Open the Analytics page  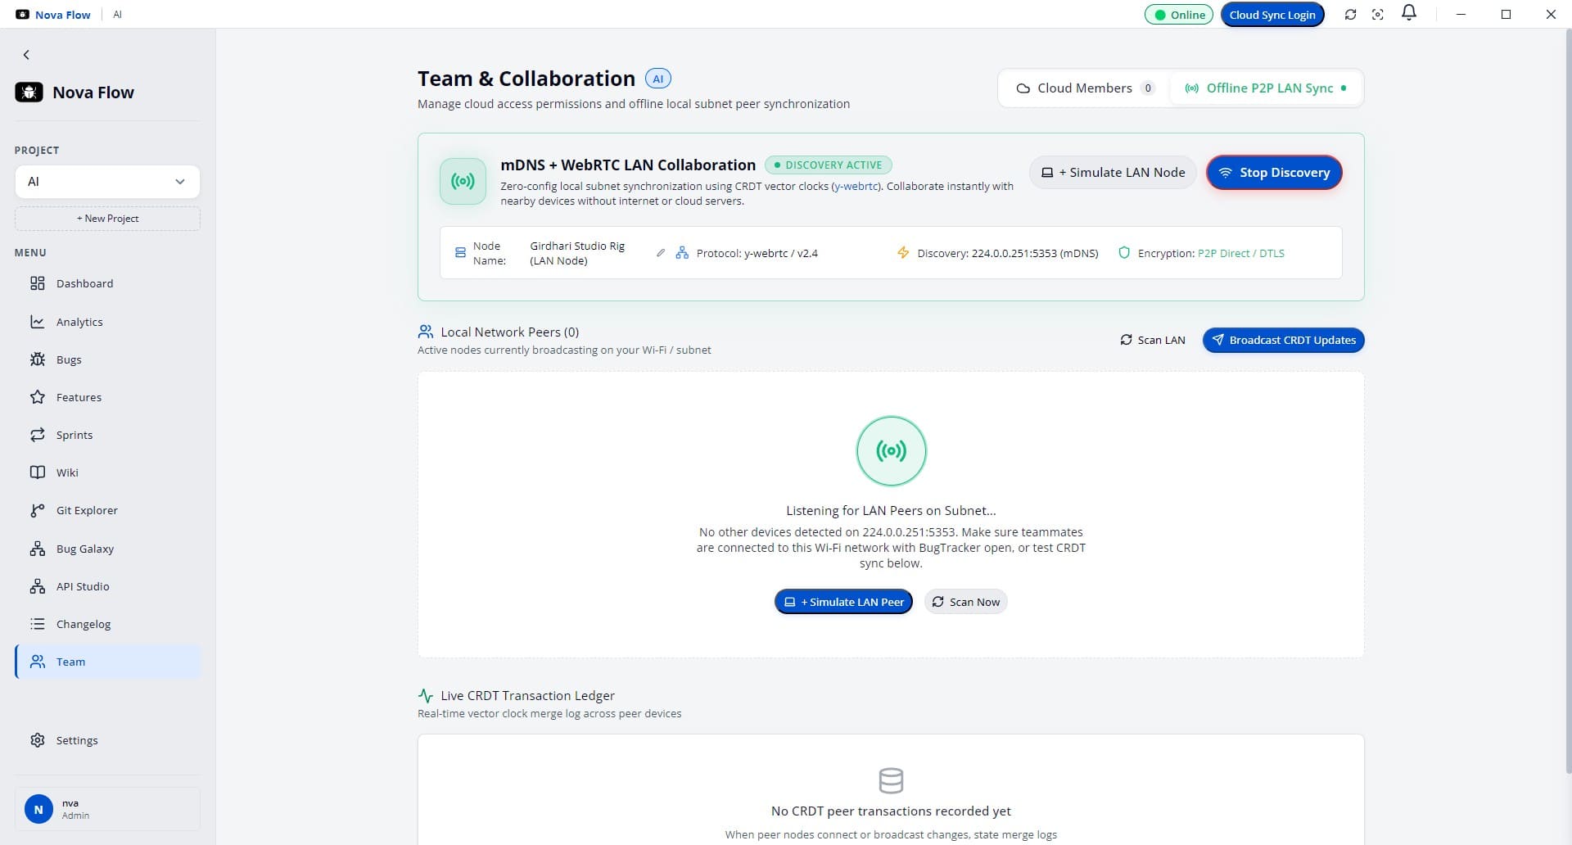(107, 322)
